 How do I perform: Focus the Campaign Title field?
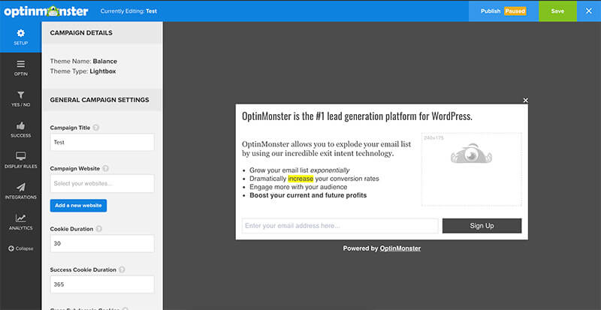pos(102,142)
